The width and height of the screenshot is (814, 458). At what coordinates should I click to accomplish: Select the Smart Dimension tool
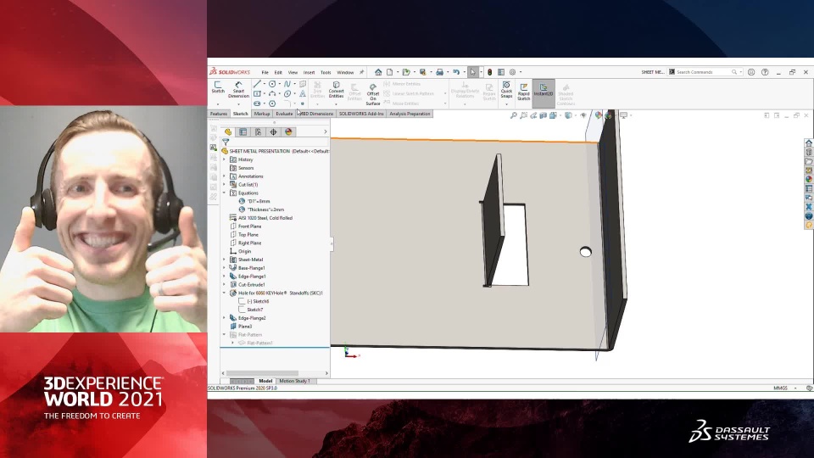coord(238,90)
